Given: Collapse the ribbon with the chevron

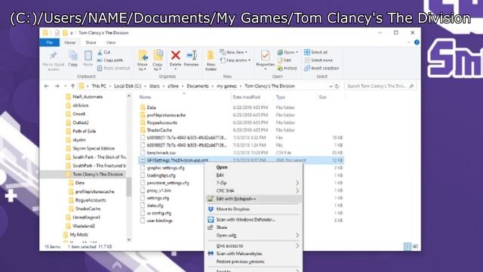Looking at the screenshot, I should click(x=409, y=42).
